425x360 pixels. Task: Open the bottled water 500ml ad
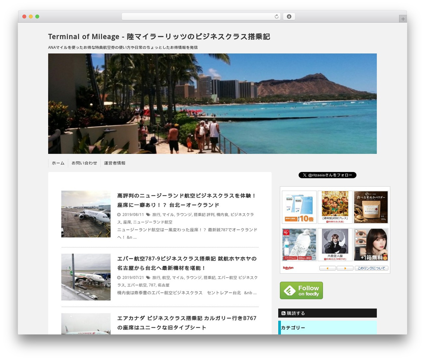pos(299,244)
